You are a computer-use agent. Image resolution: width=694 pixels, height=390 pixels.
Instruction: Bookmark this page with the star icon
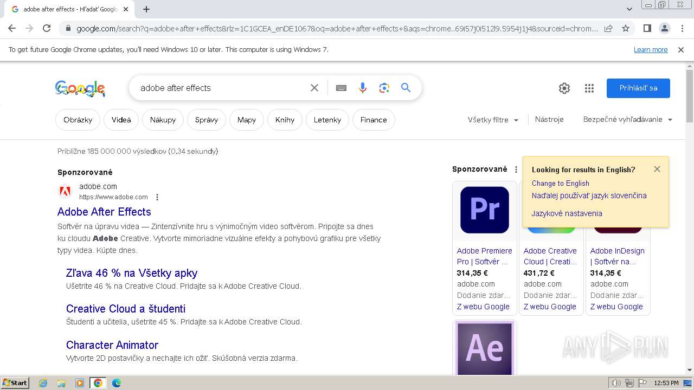pos(626,28)
